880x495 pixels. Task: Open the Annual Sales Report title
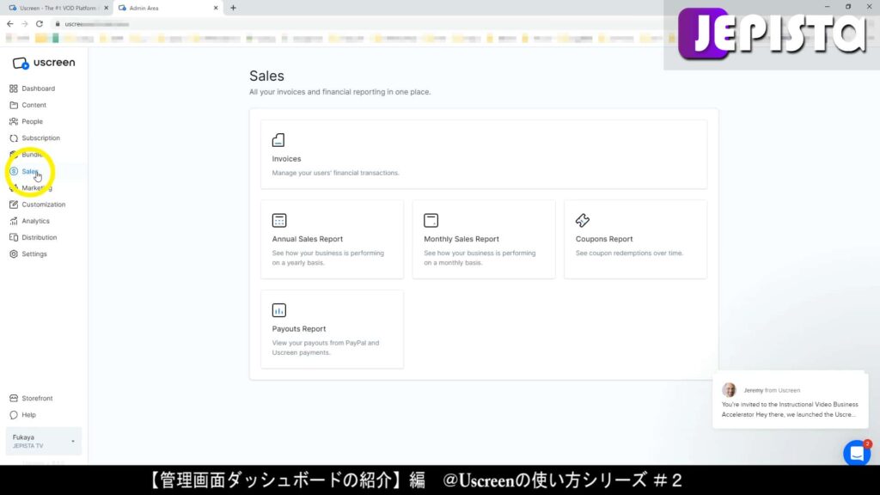click(307, 239)
